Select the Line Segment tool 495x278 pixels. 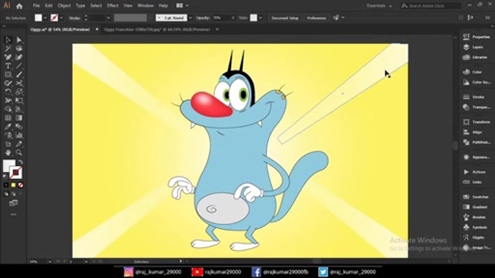[19, 66]
